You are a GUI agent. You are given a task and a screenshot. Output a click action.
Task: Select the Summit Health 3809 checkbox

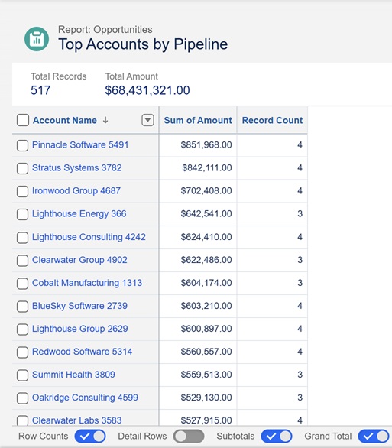tap(22, 375)
